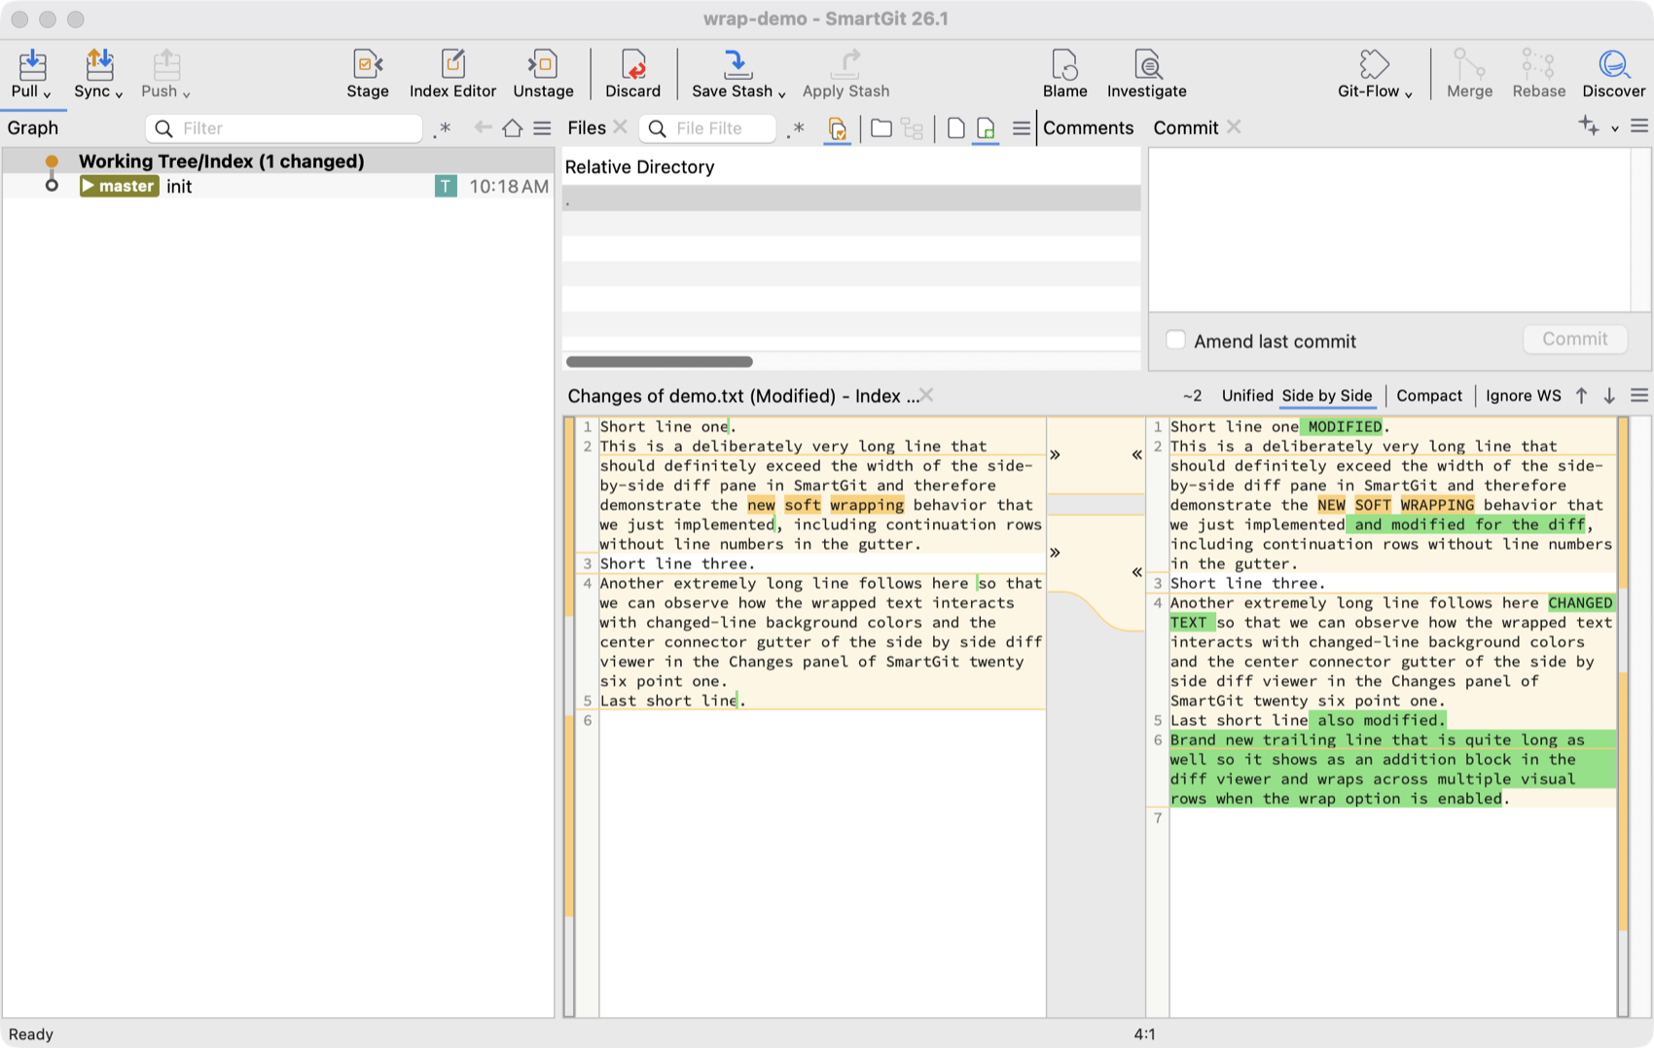Click the home icon in the Graph header
This screenshot has height=1048, width=1654.
tap(513, 127)
